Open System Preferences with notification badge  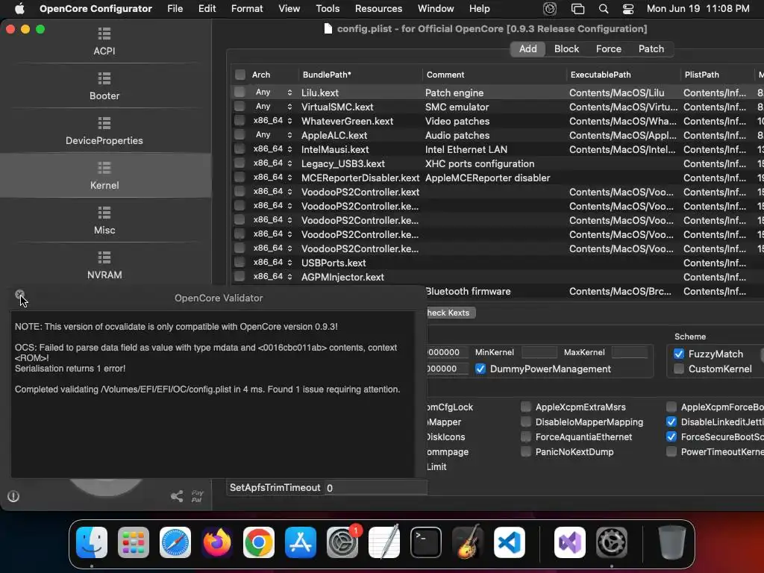click(x=342, y=542)
